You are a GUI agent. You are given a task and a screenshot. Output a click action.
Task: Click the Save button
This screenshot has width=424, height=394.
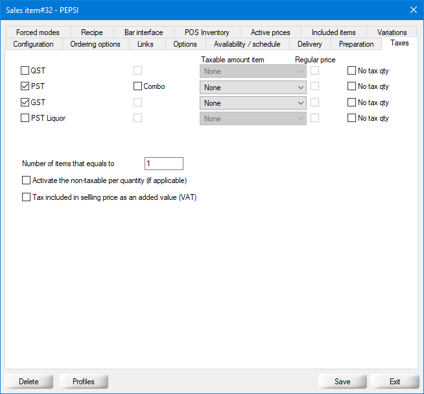point(342,382)
